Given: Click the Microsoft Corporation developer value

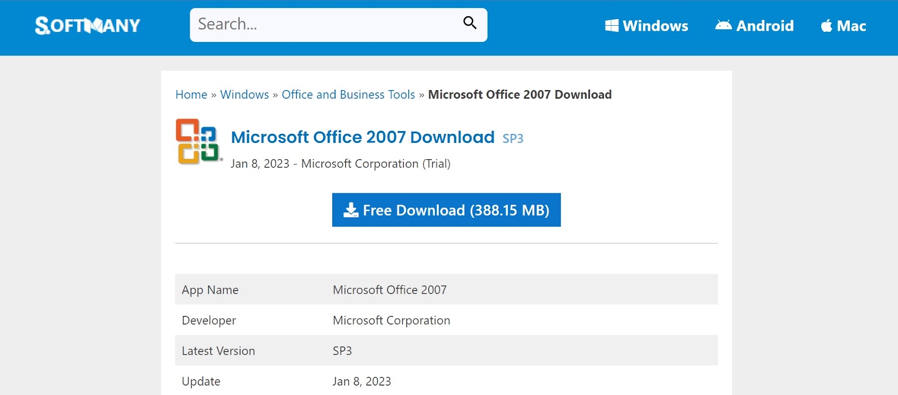Looking at the screenshot, I should coord(391,320).
